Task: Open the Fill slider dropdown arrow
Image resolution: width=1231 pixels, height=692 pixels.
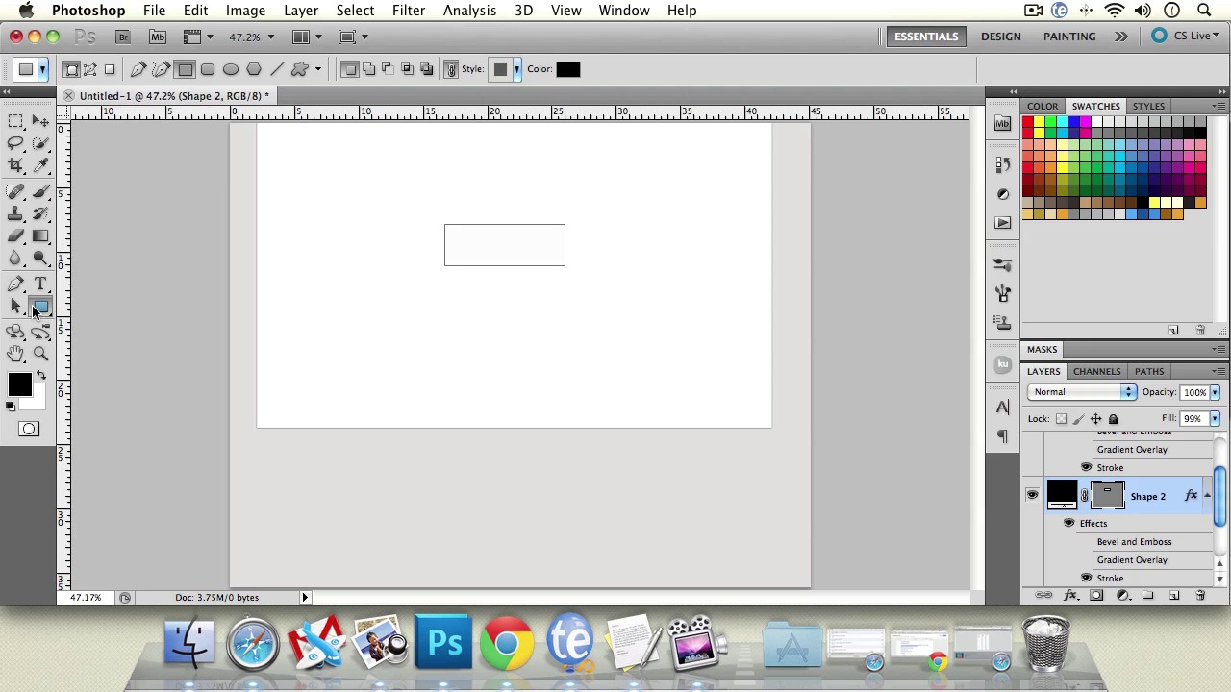Action: point(1215,419)
